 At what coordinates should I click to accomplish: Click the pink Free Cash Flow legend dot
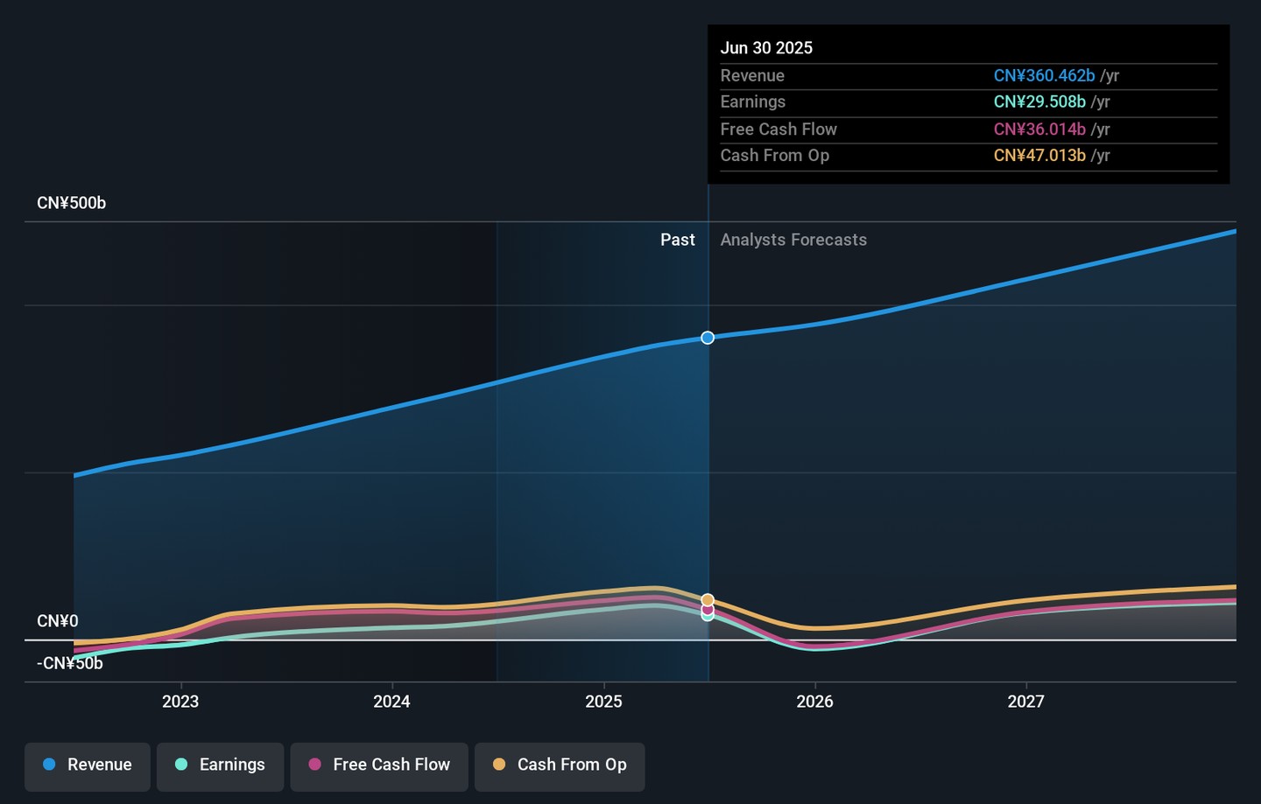(x=315, y=765)
